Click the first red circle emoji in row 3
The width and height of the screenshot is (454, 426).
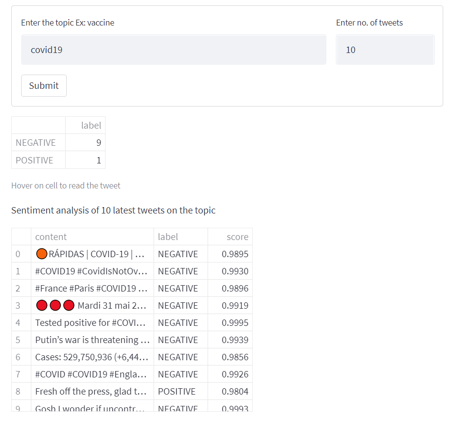(41, 305)
